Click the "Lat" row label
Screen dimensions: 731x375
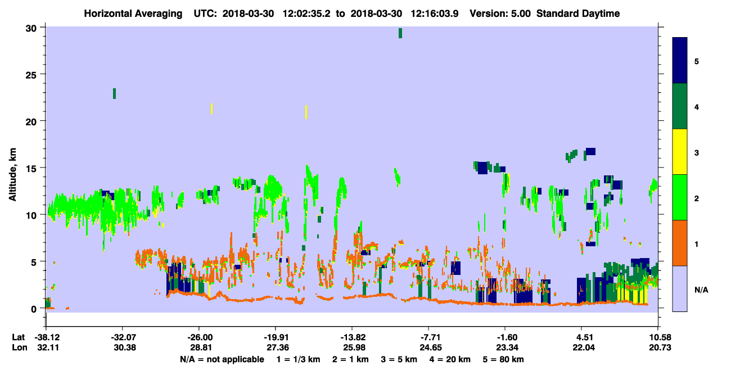point(19,337)
